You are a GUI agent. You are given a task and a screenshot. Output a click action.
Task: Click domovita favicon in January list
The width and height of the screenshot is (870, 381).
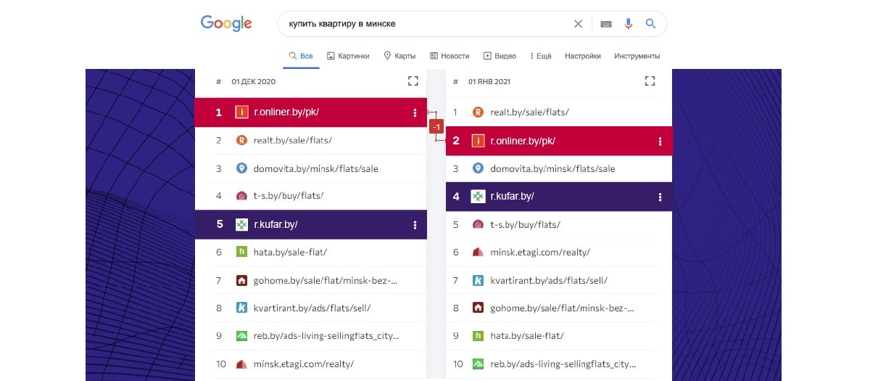click(x=478, y=168)
